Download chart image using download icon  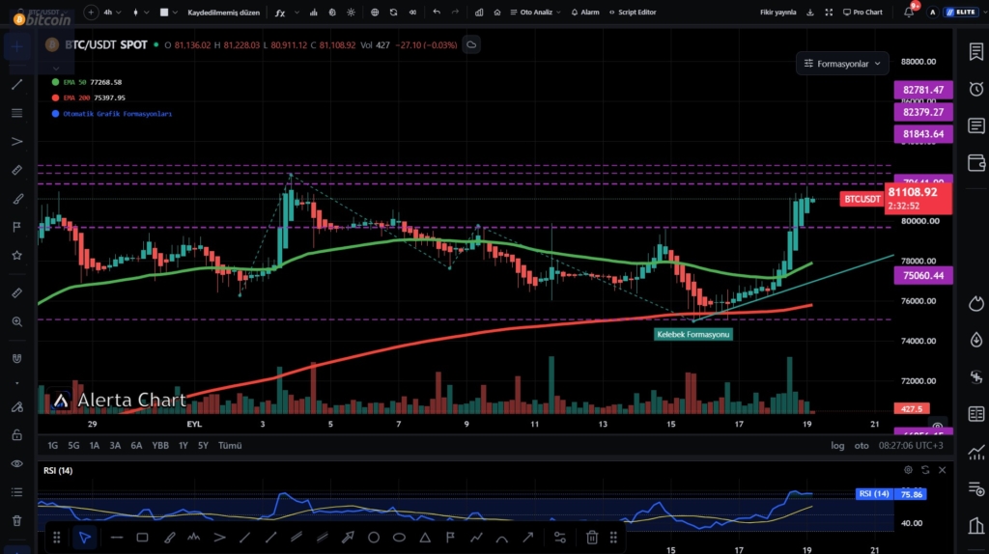(810, 12)
